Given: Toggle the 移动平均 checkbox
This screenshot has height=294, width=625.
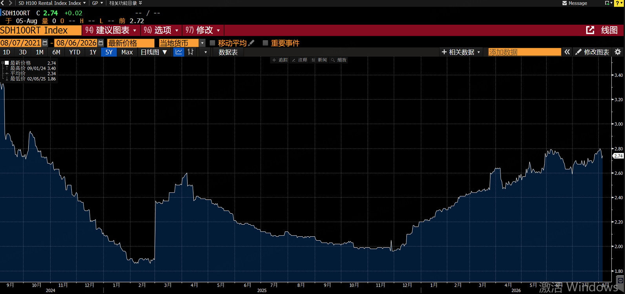Looking at the screenshot, I should pos(213,43).
